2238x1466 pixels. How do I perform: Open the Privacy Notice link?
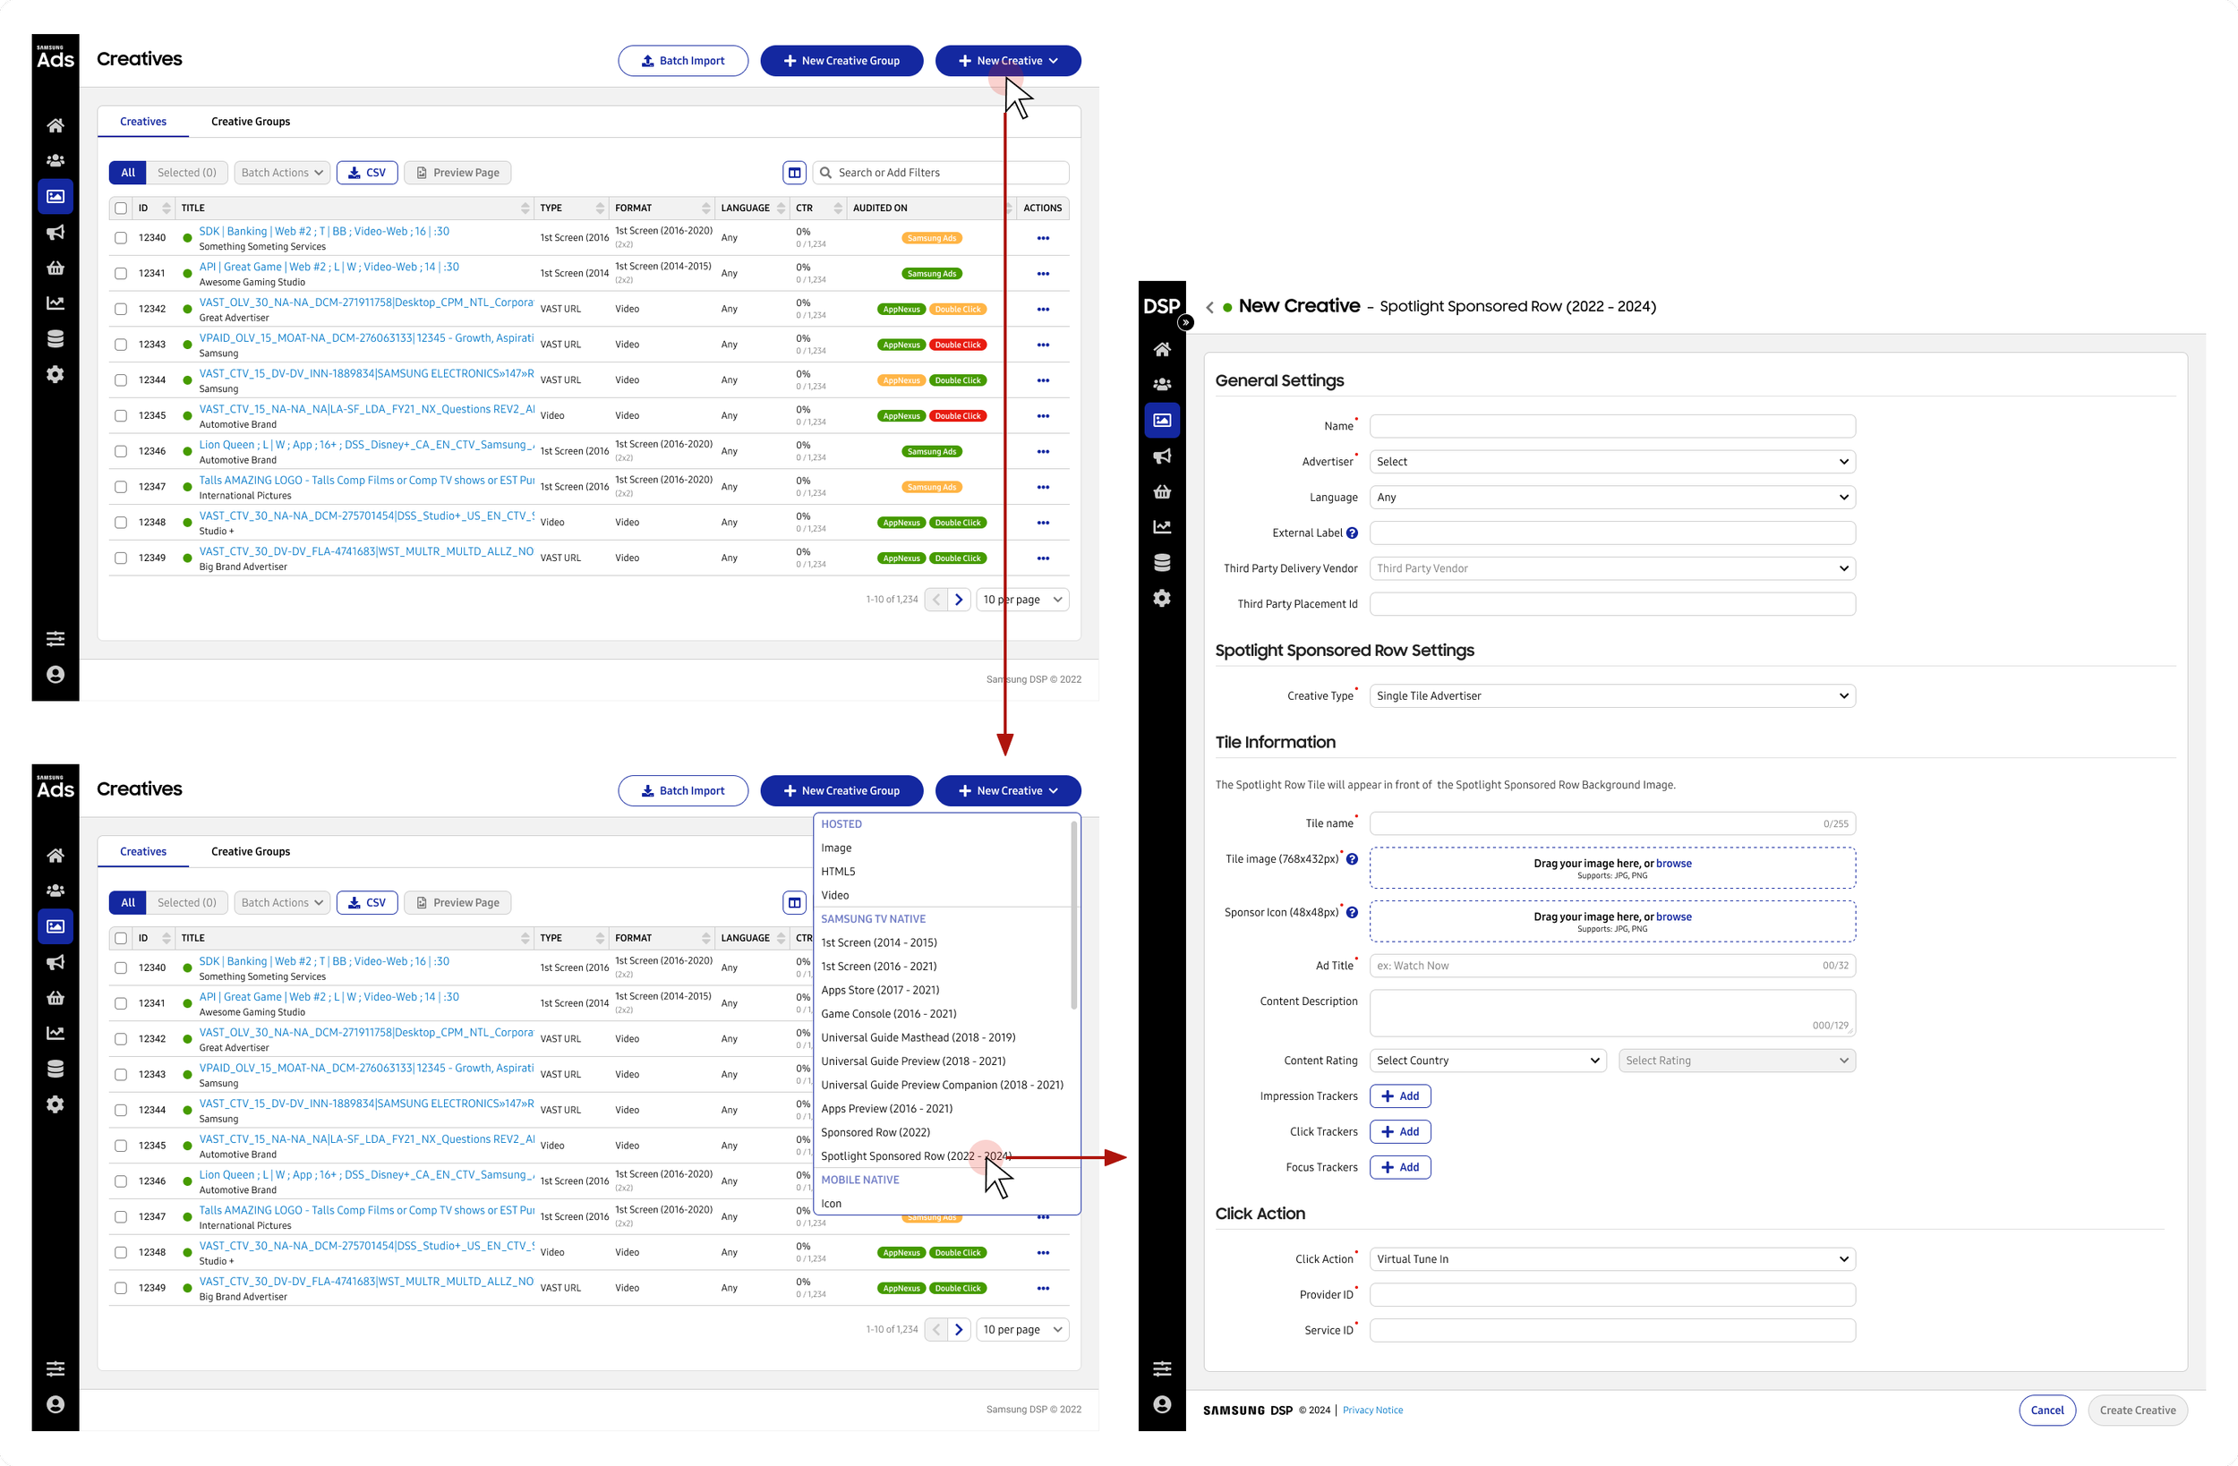(x=1372, y=1411)
